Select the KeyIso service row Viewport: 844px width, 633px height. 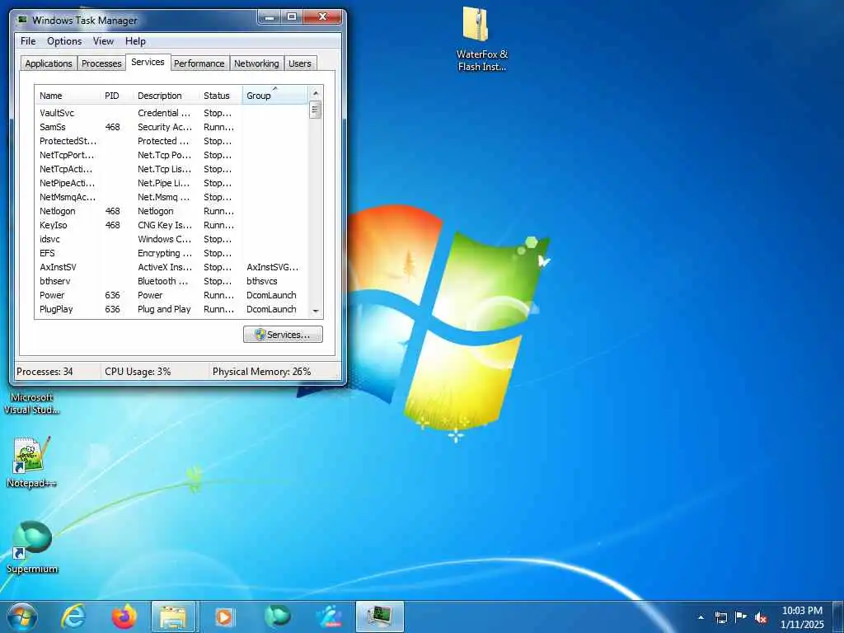pyautogui.click(x=171, y=225)
